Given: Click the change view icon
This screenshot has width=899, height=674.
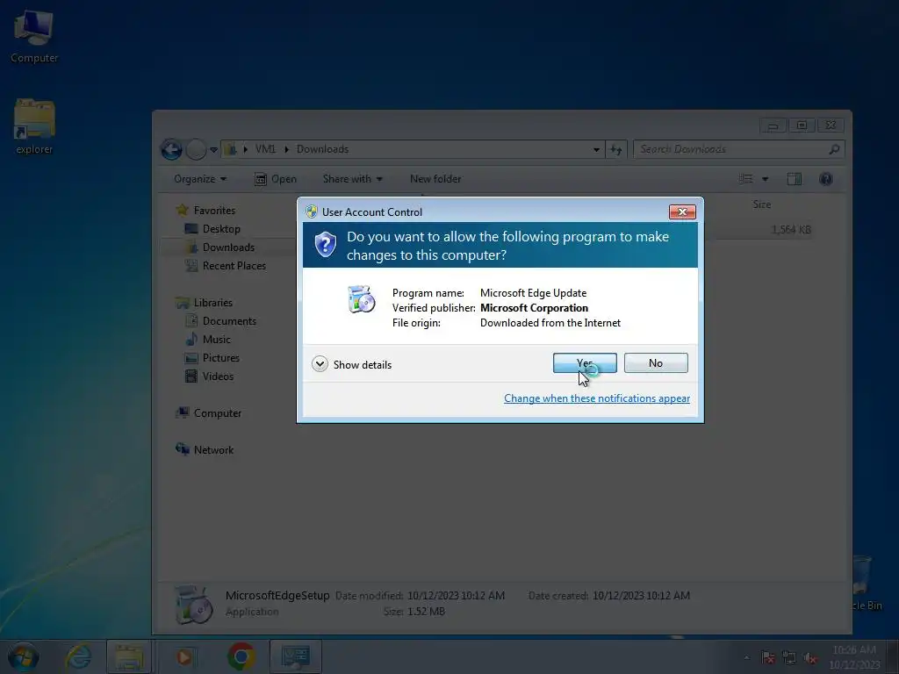Looking at the screenshot, I should 746,179.
